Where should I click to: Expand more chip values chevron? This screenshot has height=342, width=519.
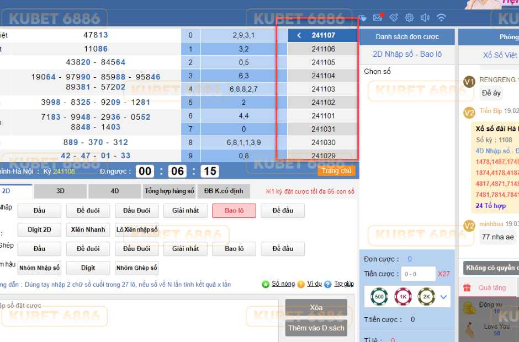pyautogui.click(x=443, y=297)
